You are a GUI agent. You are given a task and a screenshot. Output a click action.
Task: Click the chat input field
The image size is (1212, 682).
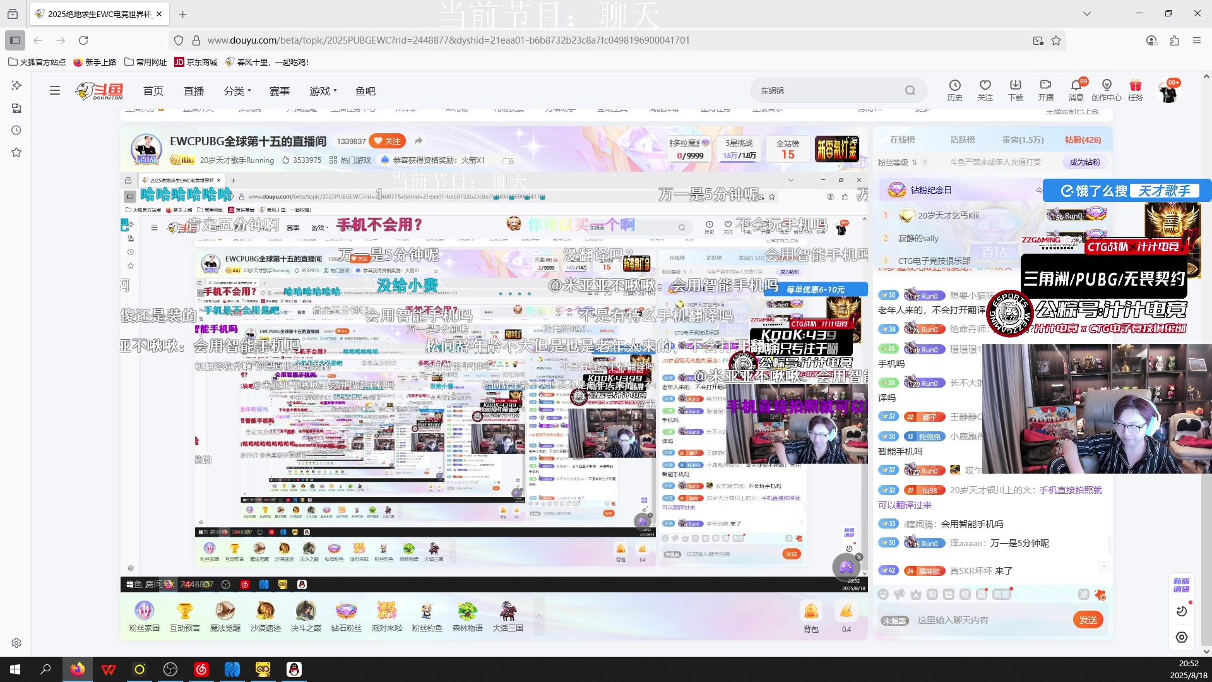(991, 620)
